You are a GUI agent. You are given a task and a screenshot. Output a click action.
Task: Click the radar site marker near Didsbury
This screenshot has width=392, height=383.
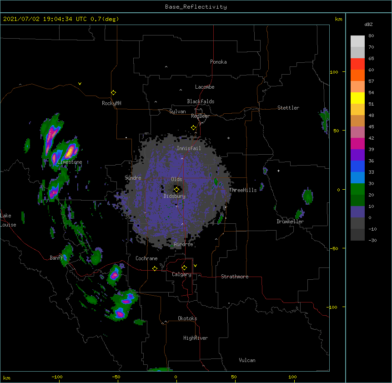(x=177, y=190)
